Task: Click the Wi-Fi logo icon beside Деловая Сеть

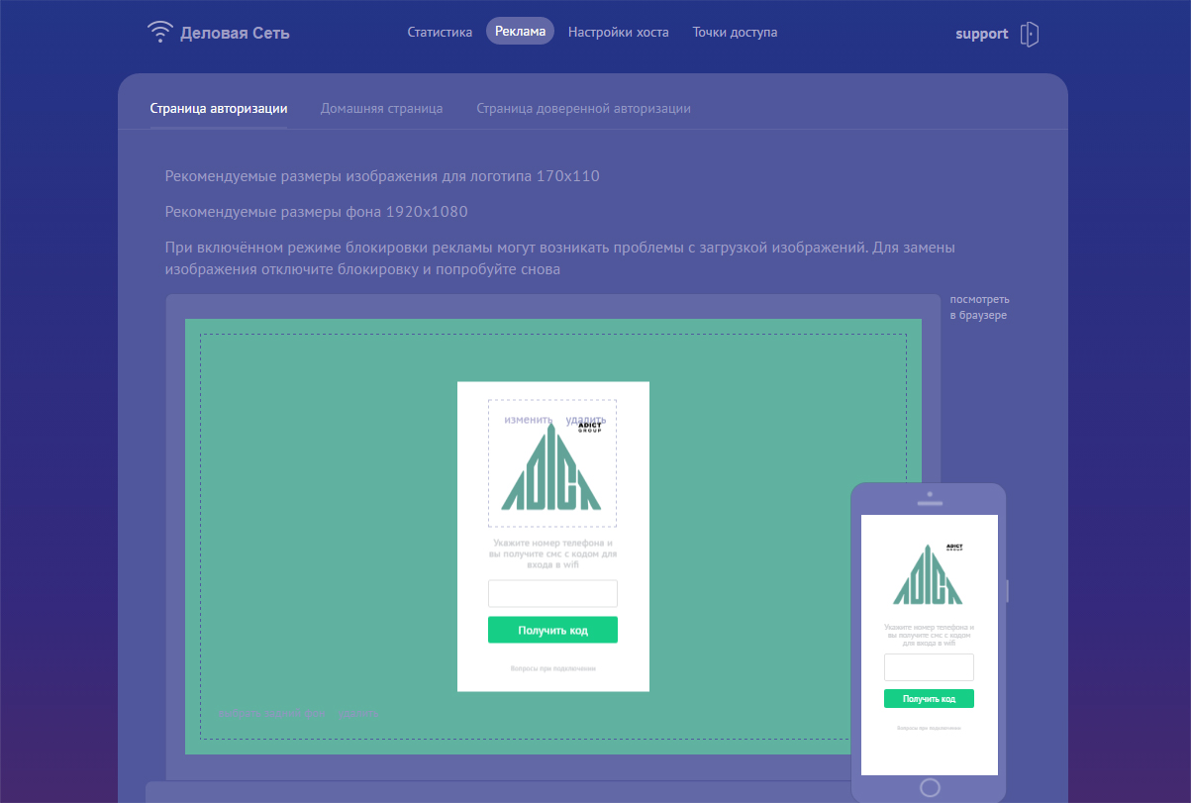Action: pyautogui.click(x=159, y=33)
